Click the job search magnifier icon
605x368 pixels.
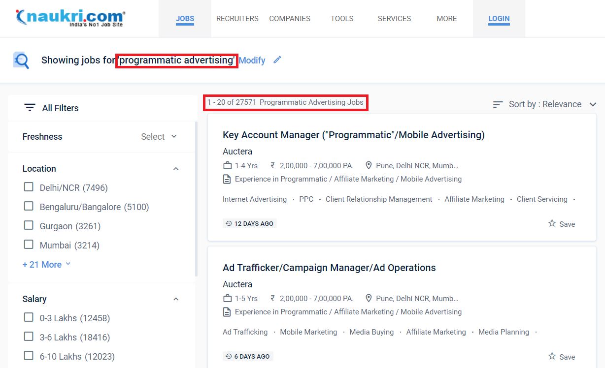click(x=21, y=61)
